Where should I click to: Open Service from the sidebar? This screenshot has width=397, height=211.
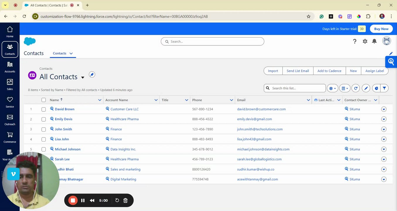point(10,102)
